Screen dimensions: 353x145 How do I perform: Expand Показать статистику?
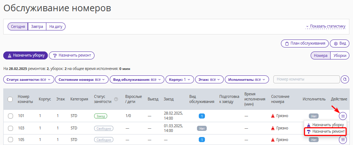(325, 26)
